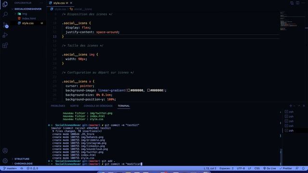Viewport: 308px width, 173px height.
Task: Select the TERMINAL panel tab
Action: tap(124, 106)
